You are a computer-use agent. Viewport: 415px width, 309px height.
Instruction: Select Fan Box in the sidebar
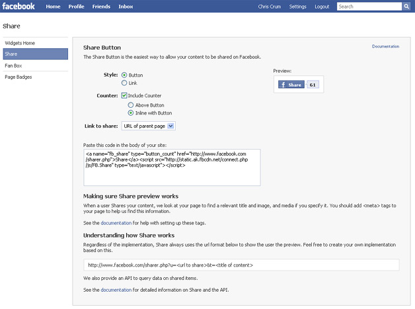coord(14,66)
